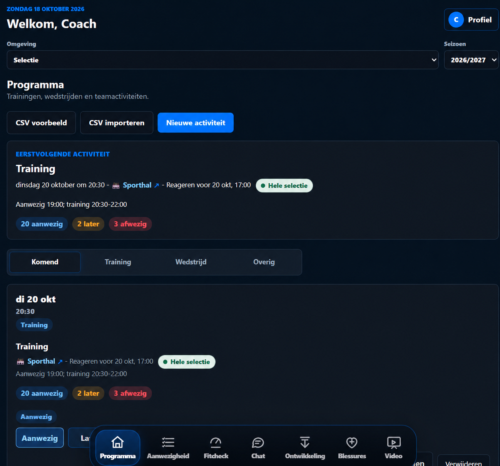Click the 'di 20 okt' date heading
Image resolution: width=500 pixels, height=466 pixels.
36,299
